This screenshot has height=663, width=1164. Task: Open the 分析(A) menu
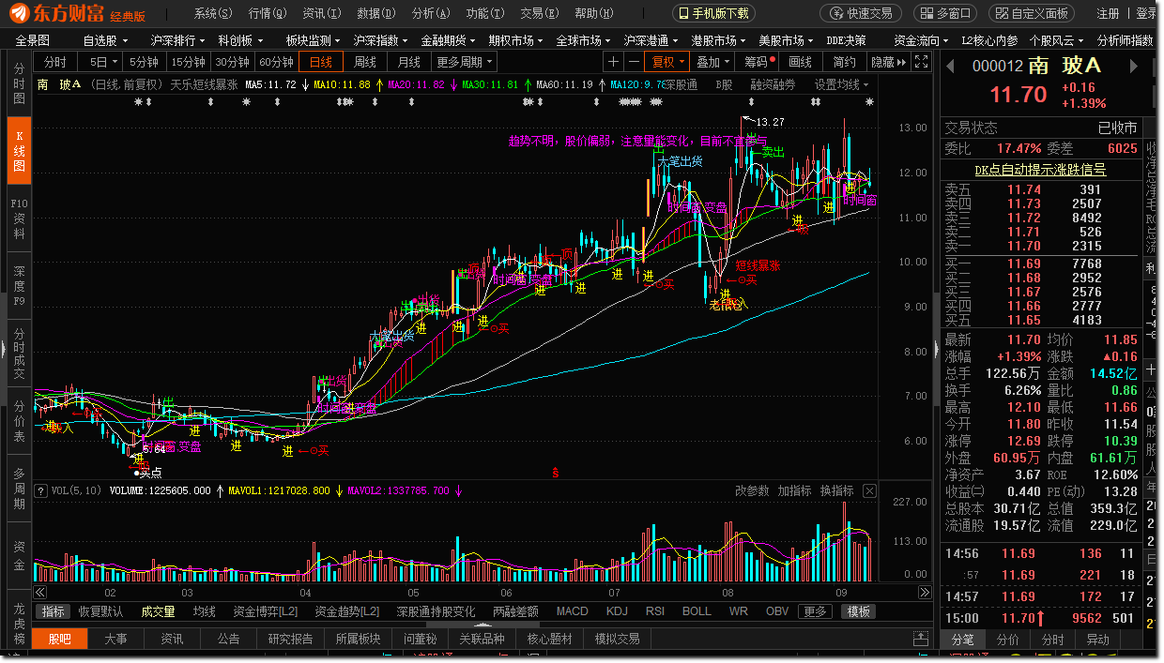click(x=431, y=13)
